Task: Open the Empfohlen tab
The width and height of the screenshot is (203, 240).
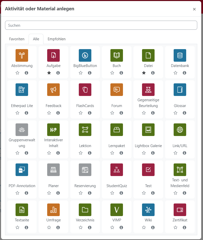Action: [56, 39]
